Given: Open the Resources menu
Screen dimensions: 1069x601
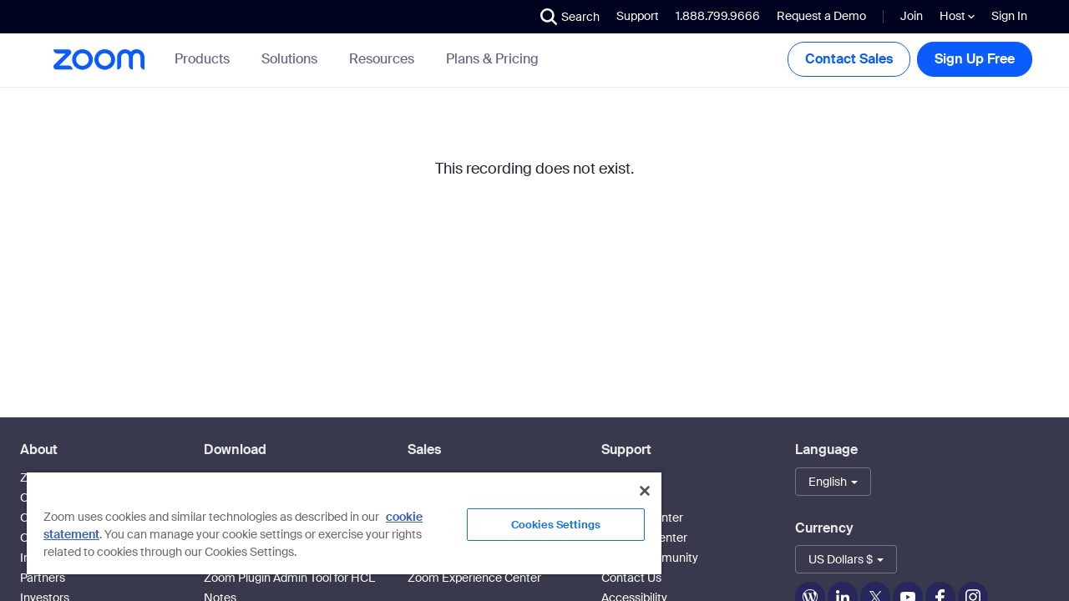Looking at the screenshot, I should (x=382, y=59).
